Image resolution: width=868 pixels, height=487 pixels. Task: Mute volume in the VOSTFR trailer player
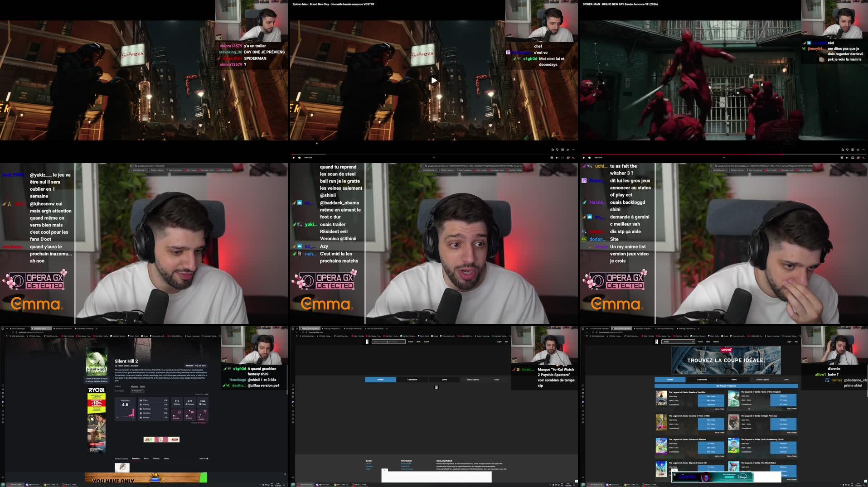coord(300,158)
